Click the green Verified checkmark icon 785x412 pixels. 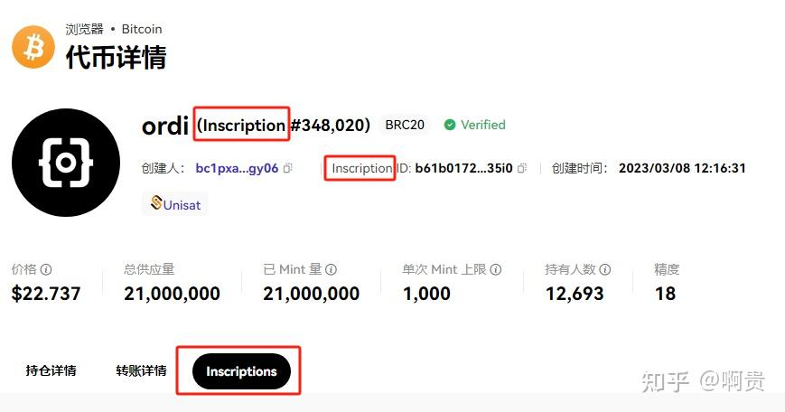[x=450, y=125]
